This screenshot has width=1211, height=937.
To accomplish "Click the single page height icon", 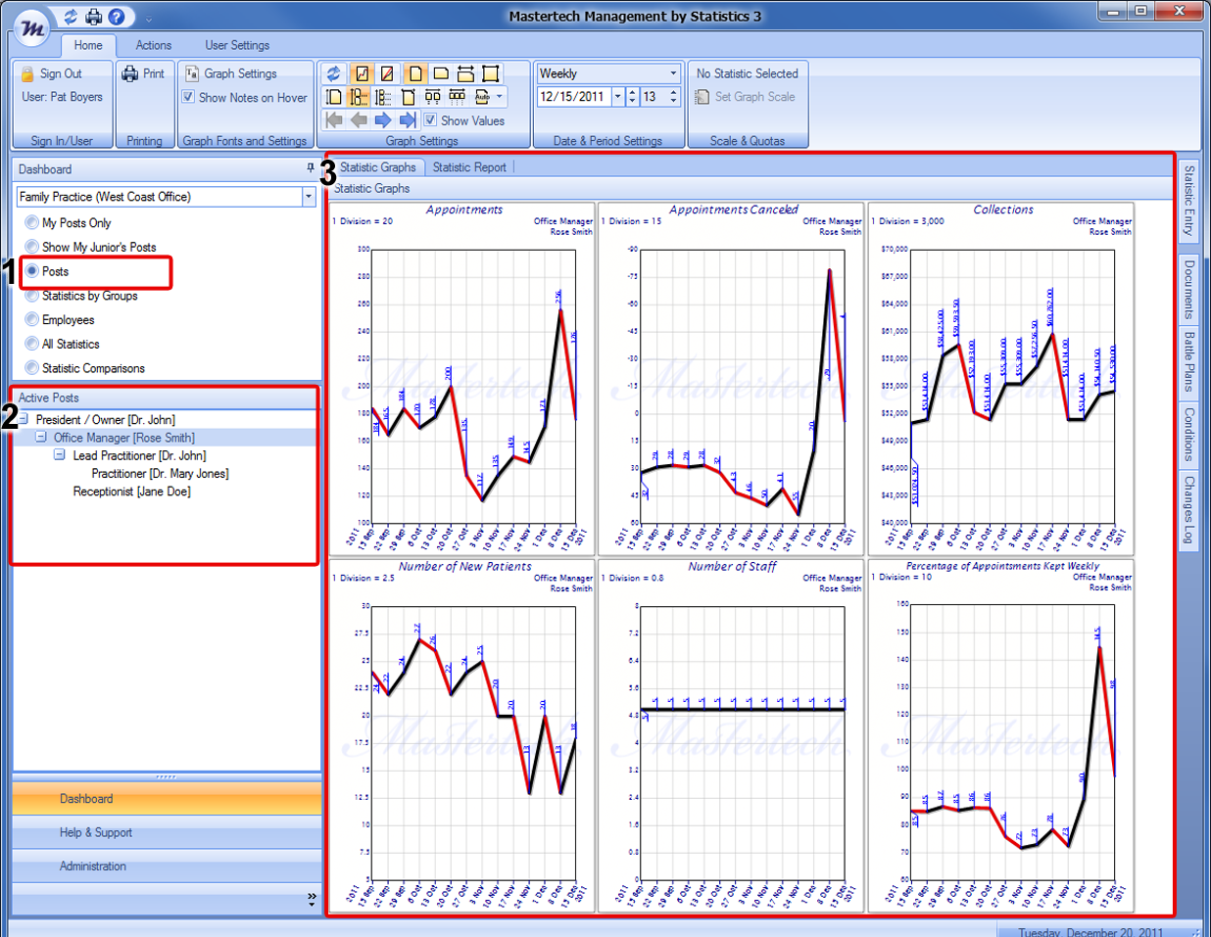I will click(334, 97).
